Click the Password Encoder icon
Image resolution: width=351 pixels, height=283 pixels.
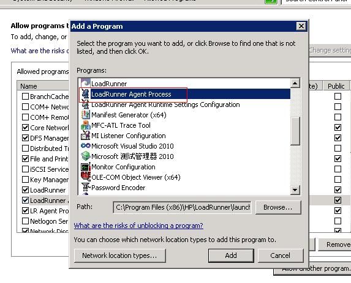(x=85, y=188)
